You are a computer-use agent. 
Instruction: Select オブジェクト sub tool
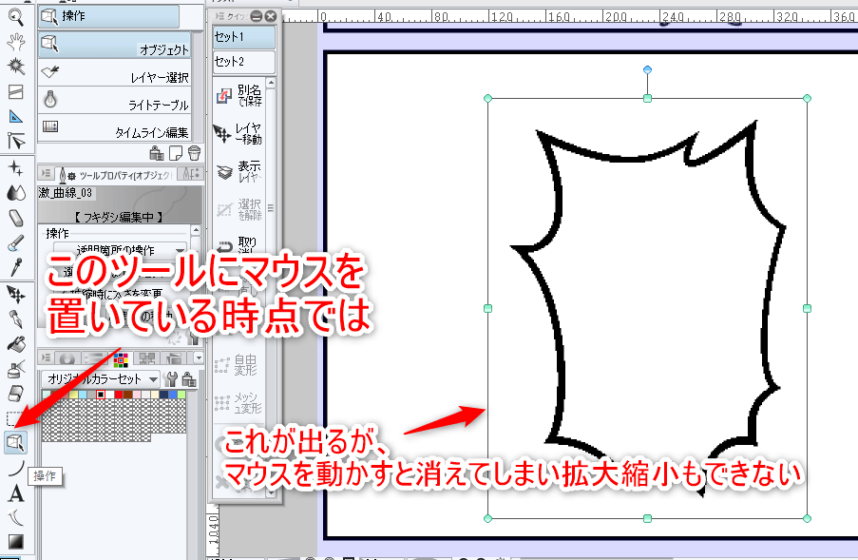coord(114,44)
